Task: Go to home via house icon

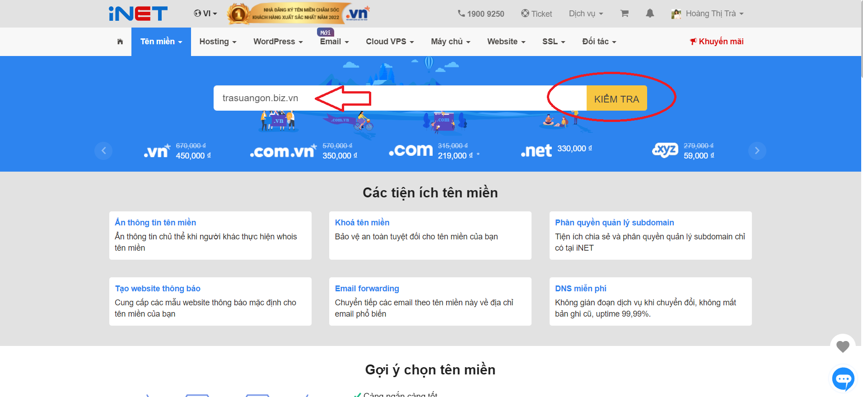Action: click(120, 42)
